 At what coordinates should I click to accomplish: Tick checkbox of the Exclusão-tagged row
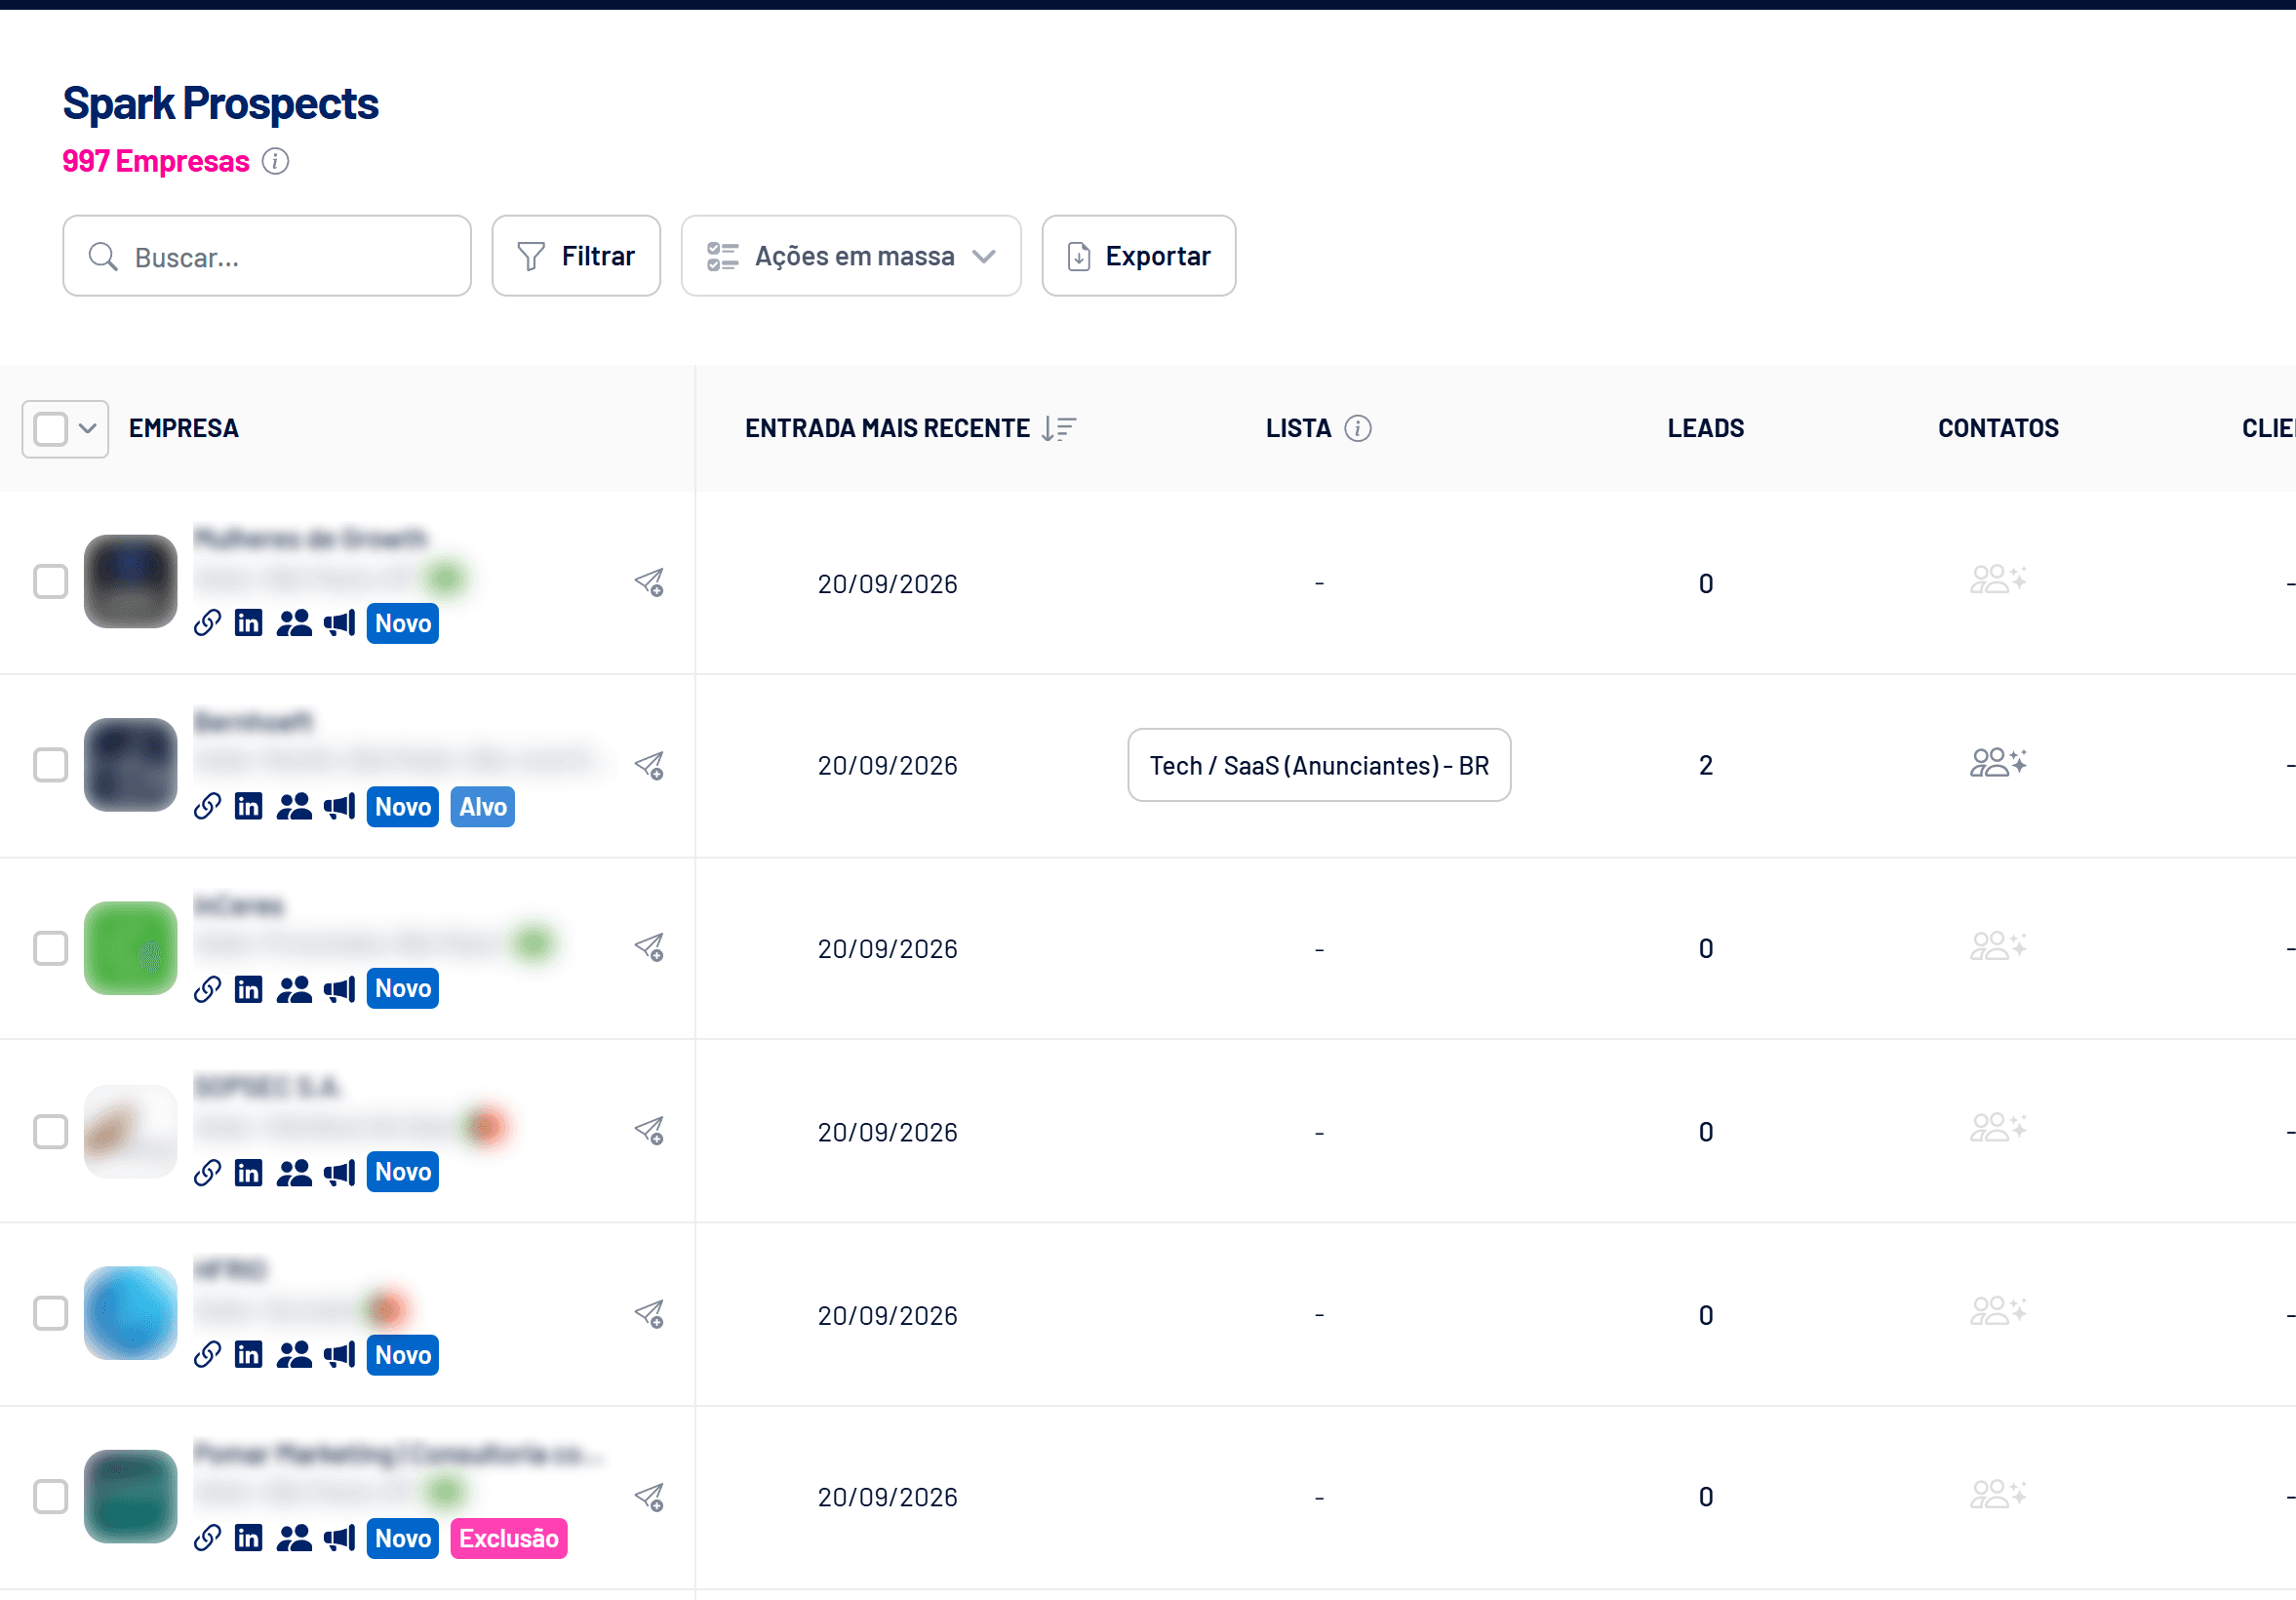[50, 1497]
